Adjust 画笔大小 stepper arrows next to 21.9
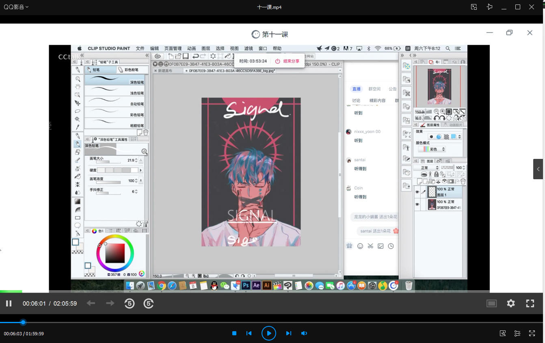 [136, 160]
